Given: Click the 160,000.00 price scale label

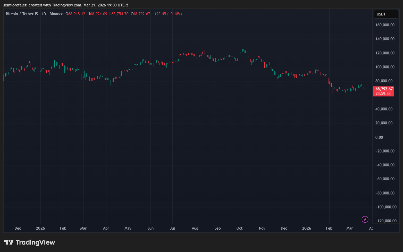Looking at the screenshot, I should click(385, 25).
